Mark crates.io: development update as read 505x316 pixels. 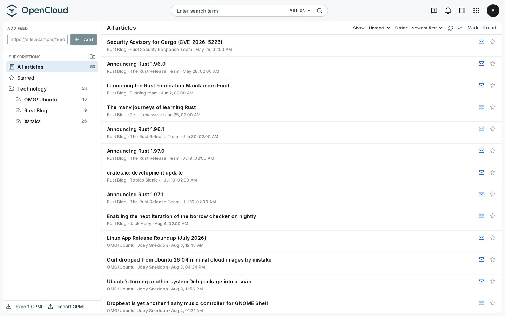click(482, 172)
